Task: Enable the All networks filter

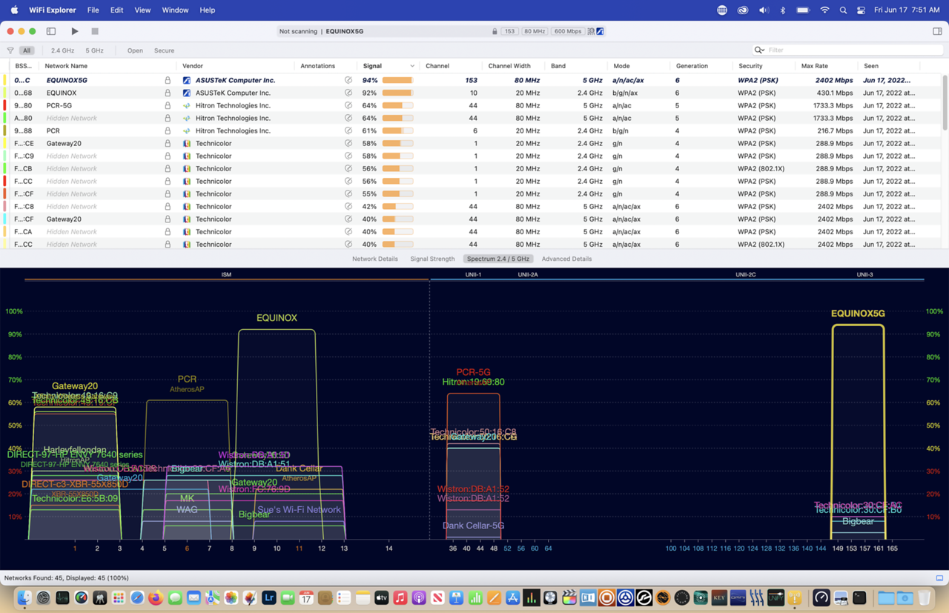Action: 27,50
